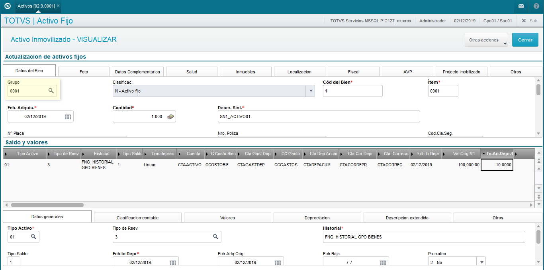The image size is (544, 270).
Task: Open the Grupo search magnifier icon
Action: tap(51, 91)
